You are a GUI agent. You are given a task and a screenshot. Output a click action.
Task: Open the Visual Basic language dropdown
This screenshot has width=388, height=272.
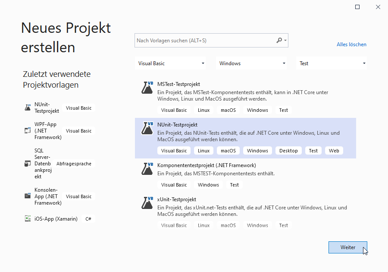pos(170,63)
